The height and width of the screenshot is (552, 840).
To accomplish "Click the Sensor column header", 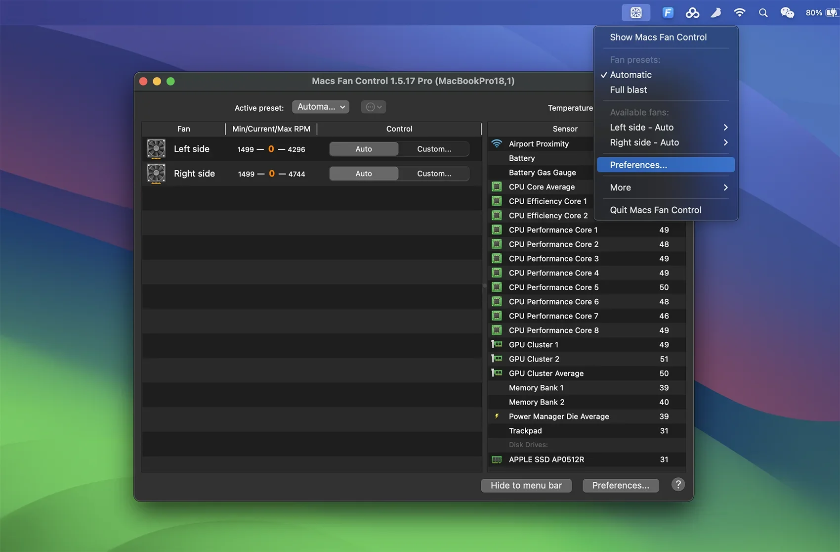I will [x=565, y=129].
